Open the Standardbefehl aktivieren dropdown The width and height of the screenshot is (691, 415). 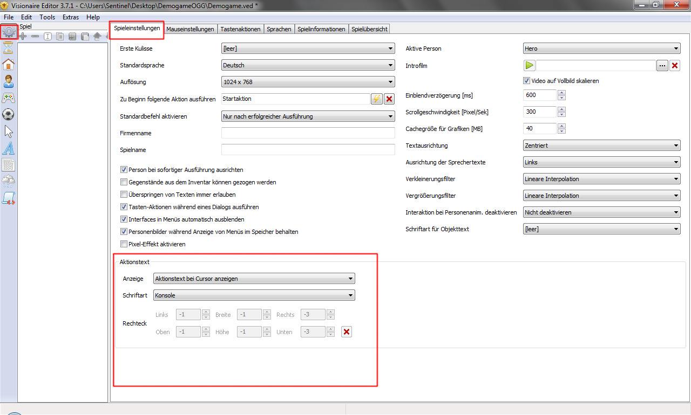pos(308,116)
